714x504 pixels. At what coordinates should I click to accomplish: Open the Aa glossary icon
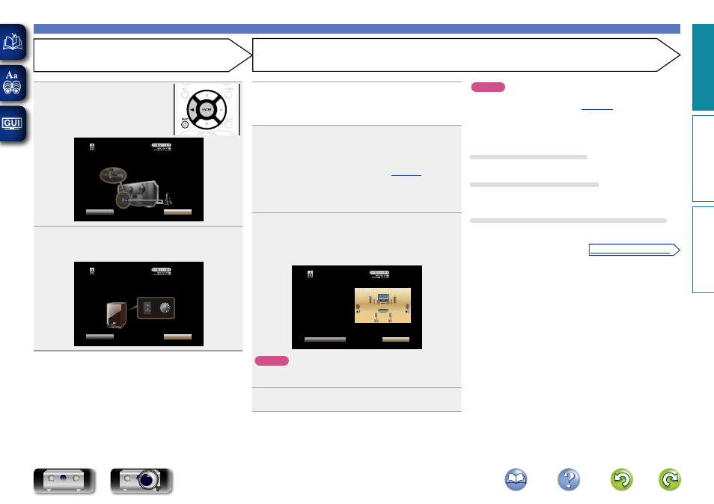13,83
